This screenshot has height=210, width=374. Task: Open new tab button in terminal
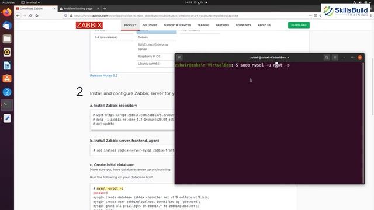tap(179, 57)
